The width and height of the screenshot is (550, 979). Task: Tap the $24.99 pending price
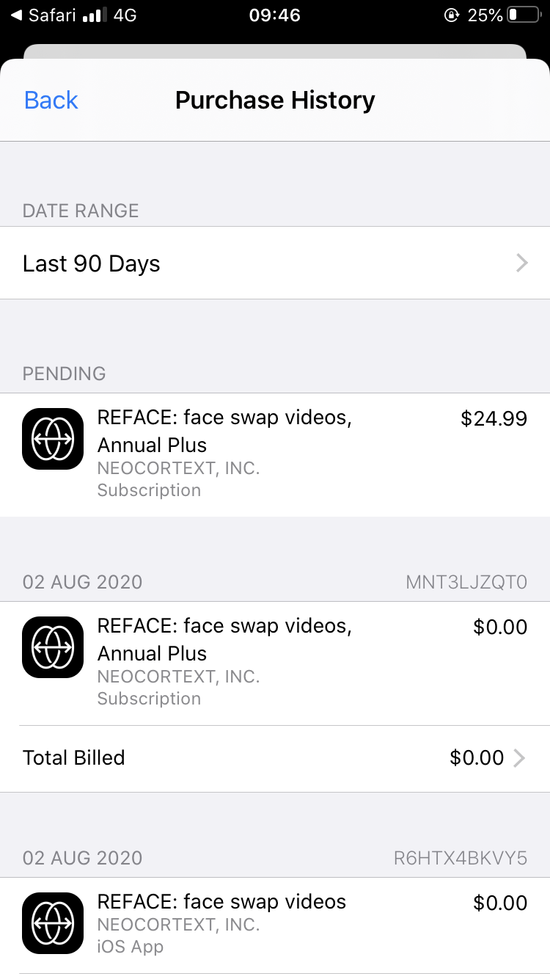point(494,419)
